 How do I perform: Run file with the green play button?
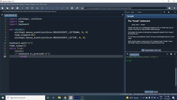pos(22,8)
